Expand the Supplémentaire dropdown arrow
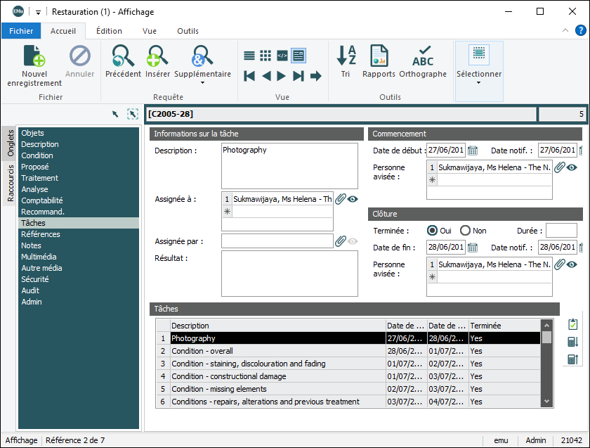590x448 pixels. 202,83
